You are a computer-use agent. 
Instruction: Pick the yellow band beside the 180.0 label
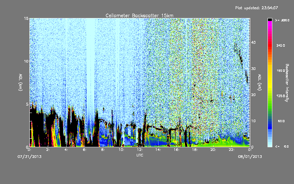(x=270, y=71)
